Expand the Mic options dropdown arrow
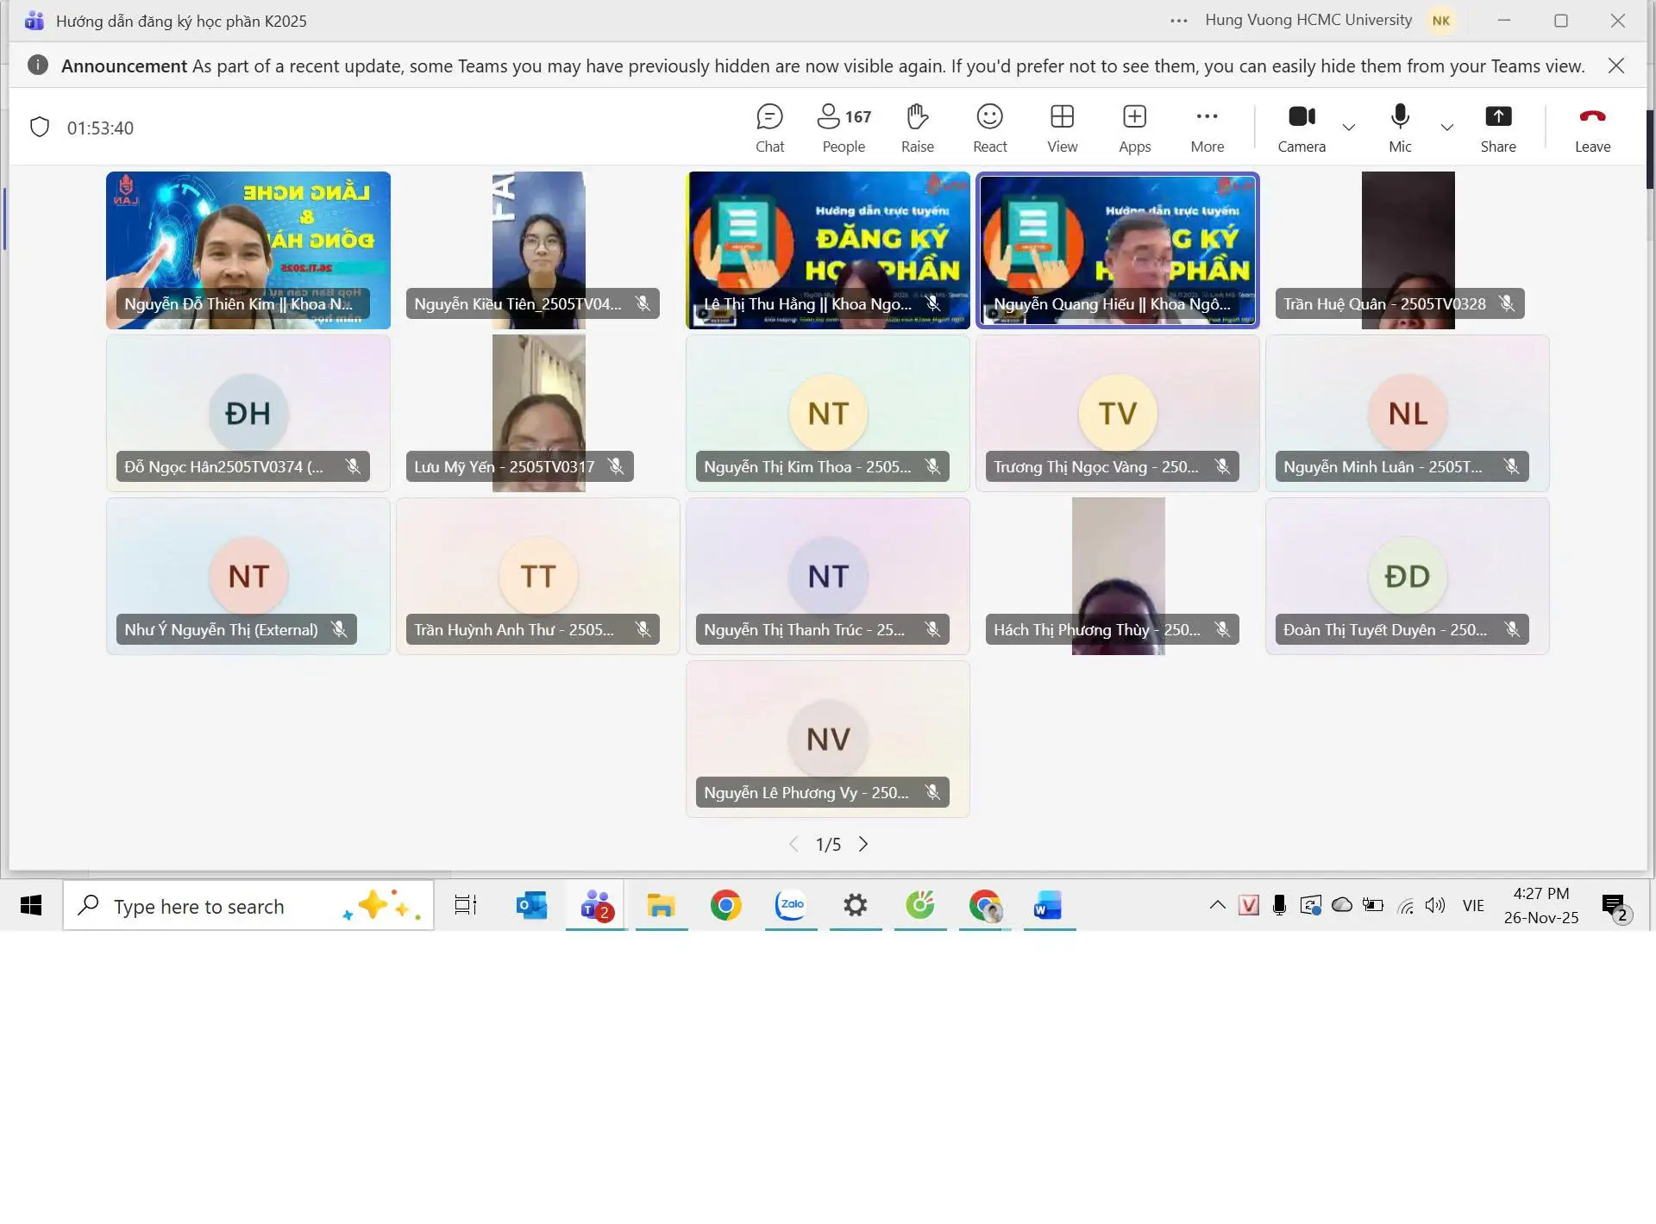The height and width of the screenshot is (1224, 1656). coord(1447,128)
